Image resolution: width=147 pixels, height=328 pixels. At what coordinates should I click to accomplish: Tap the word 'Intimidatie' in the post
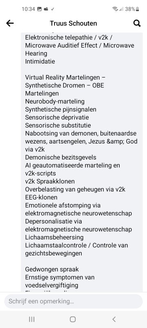(40, 61)
